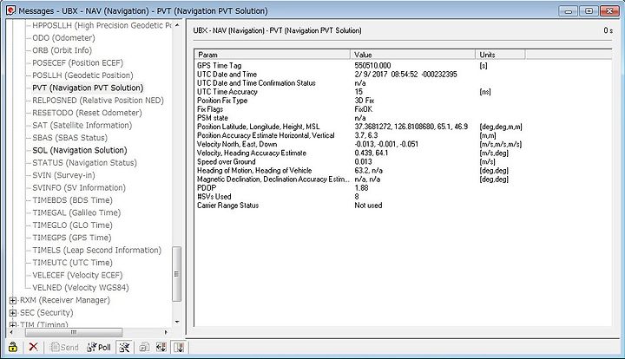Click tree scrollbar down arrow
The height and width of the screenshot is (359, 625).
tap(177, 322)
